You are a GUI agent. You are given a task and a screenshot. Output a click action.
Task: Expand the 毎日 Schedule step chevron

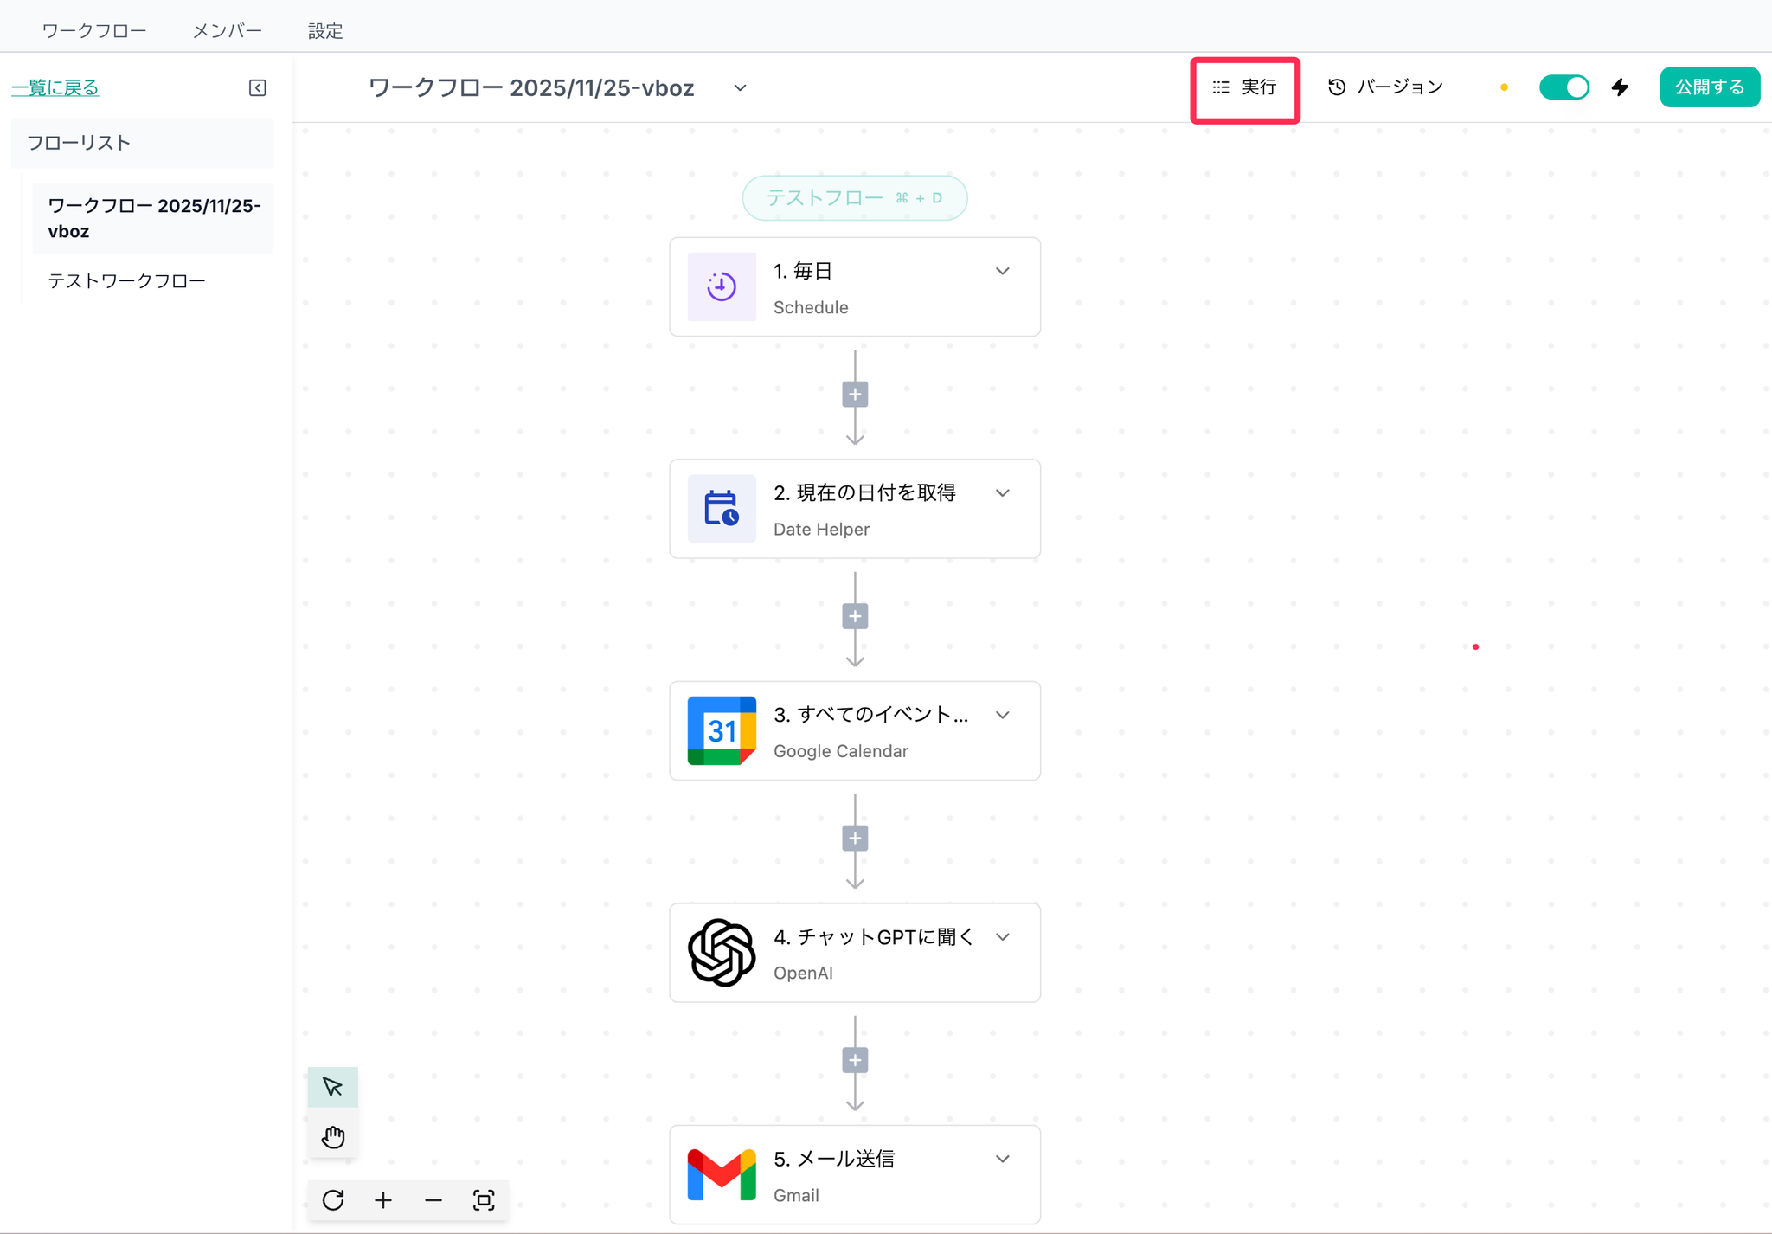1002,271
